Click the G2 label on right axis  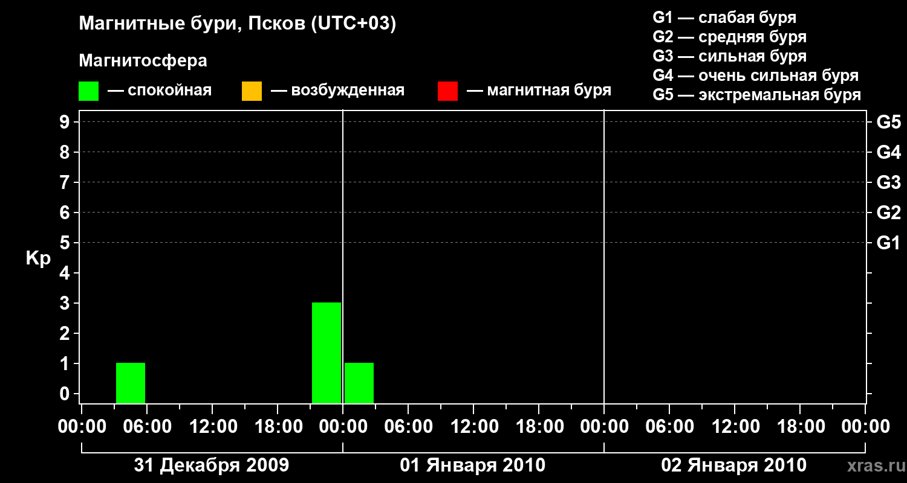click(x=889, y=213)
